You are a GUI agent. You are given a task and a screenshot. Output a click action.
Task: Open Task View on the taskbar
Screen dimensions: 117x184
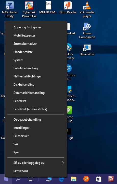(x=31, y=179)
